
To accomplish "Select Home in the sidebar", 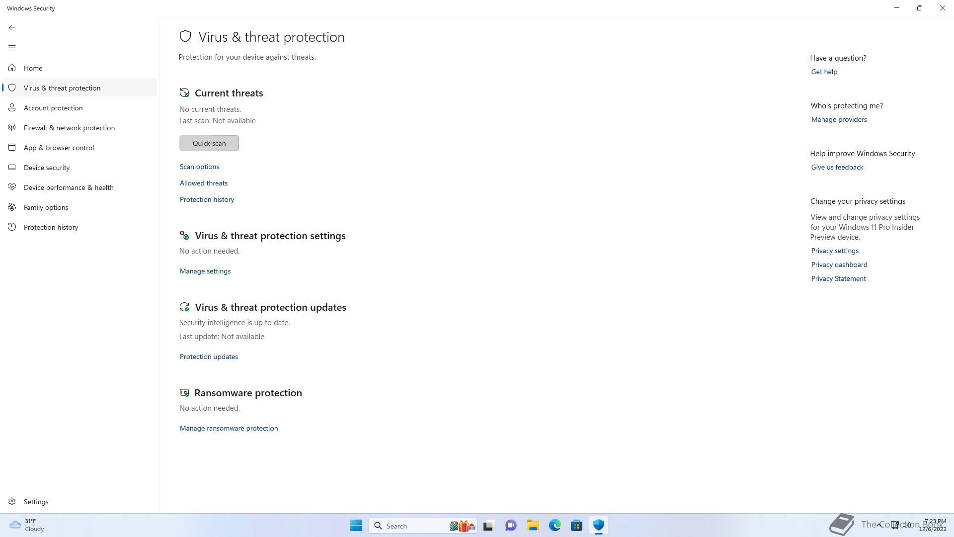I will coord(79,68).
